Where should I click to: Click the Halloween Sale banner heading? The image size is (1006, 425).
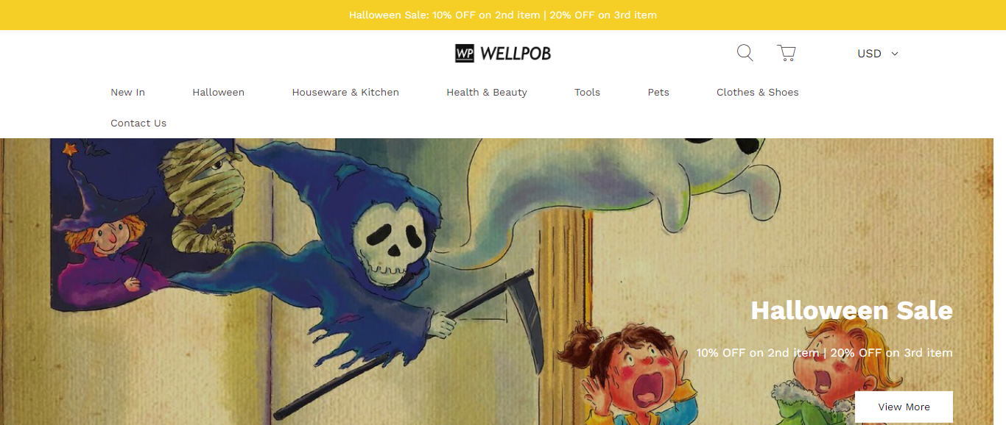(x=851, y=310)
